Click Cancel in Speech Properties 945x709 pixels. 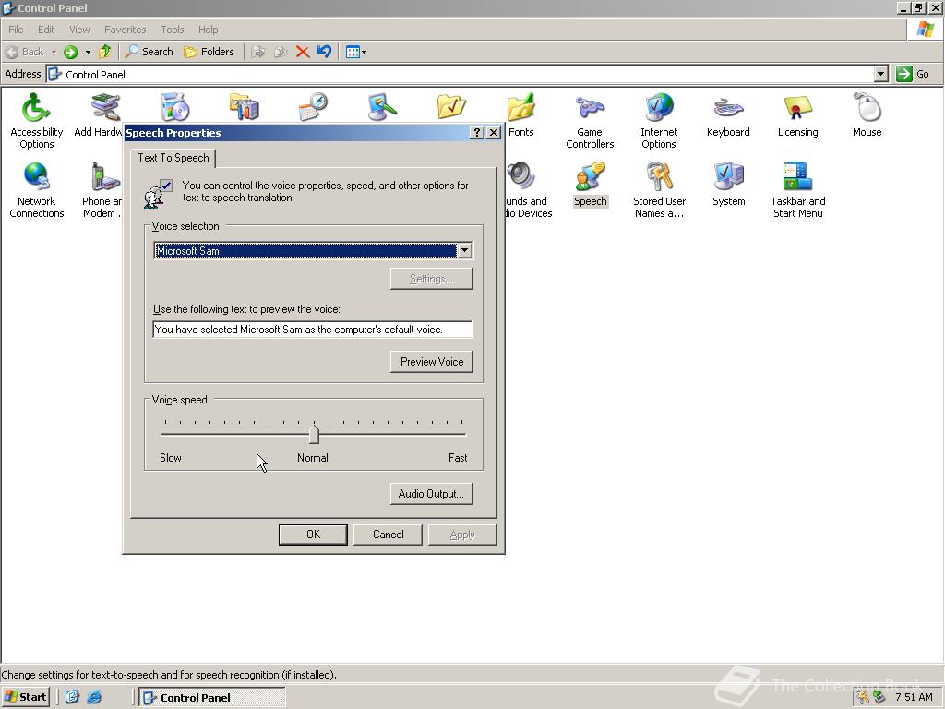(x=388, y=535)
